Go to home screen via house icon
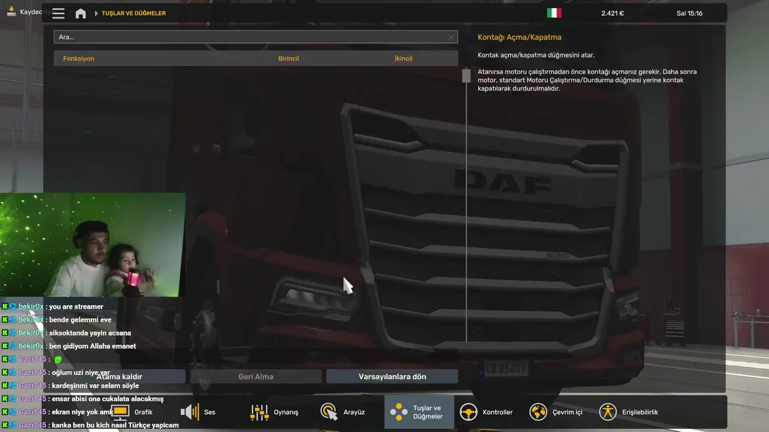This screenshot has width=769, height=432. [x=81, y=13]
